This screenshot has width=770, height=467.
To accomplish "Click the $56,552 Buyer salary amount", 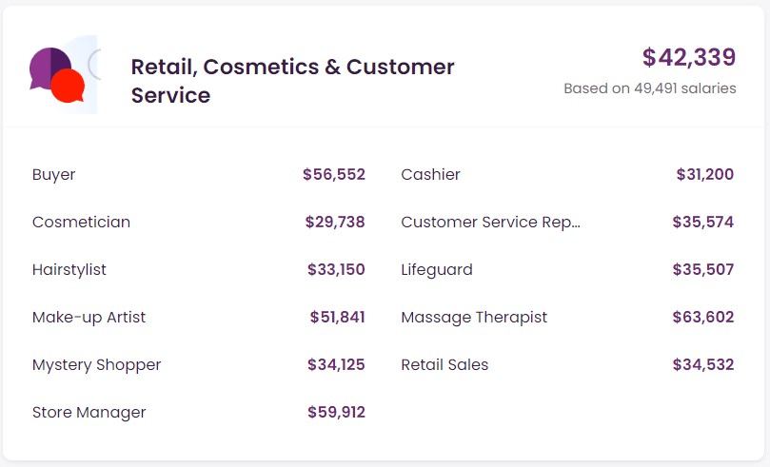I will click(334, 174).
